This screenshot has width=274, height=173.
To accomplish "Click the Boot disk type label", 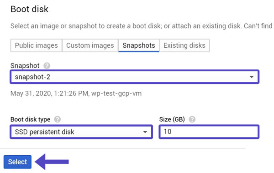I will click(31, 119).
